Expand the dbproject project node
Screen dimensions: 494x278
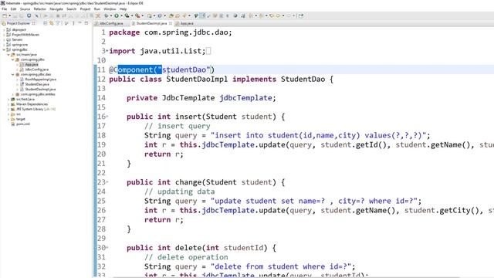(x=4, y=29)
